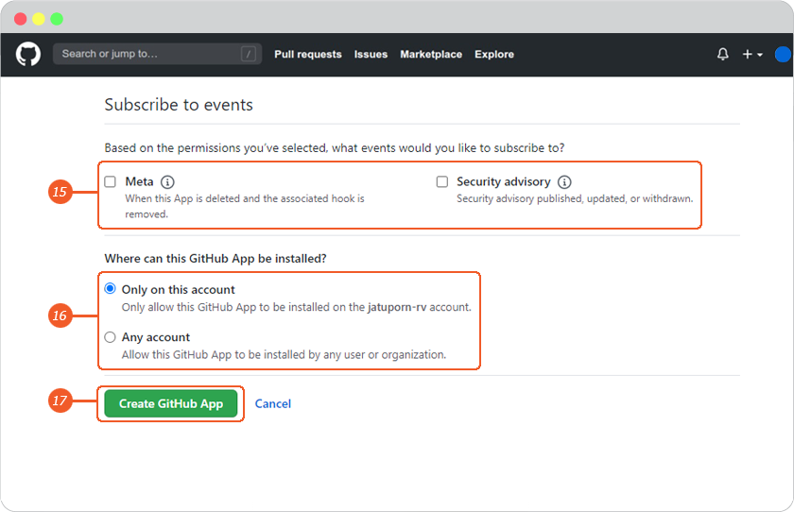Enable the Meta event checkbox

[x=110, y=181]
